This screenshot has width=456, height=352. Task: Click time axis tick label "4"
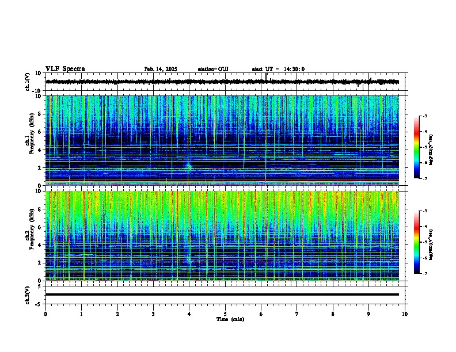(x=189, y=314)
